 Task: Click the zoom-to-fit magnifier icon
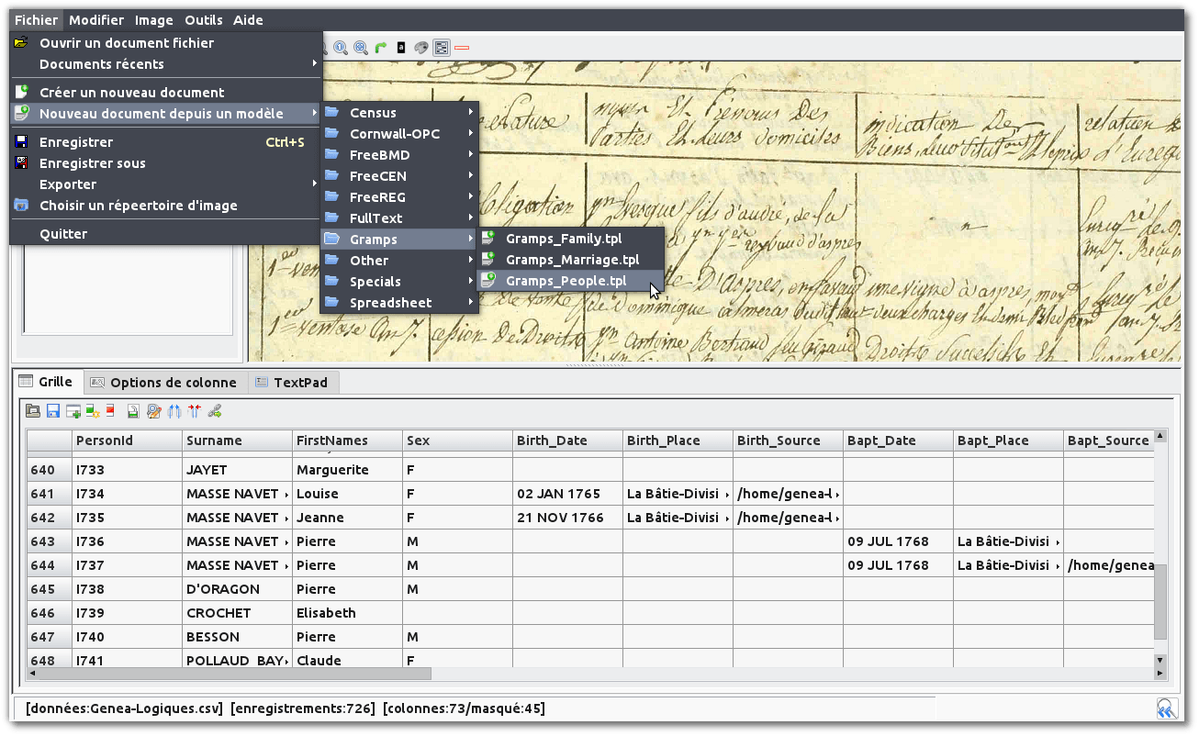(361, 48)
